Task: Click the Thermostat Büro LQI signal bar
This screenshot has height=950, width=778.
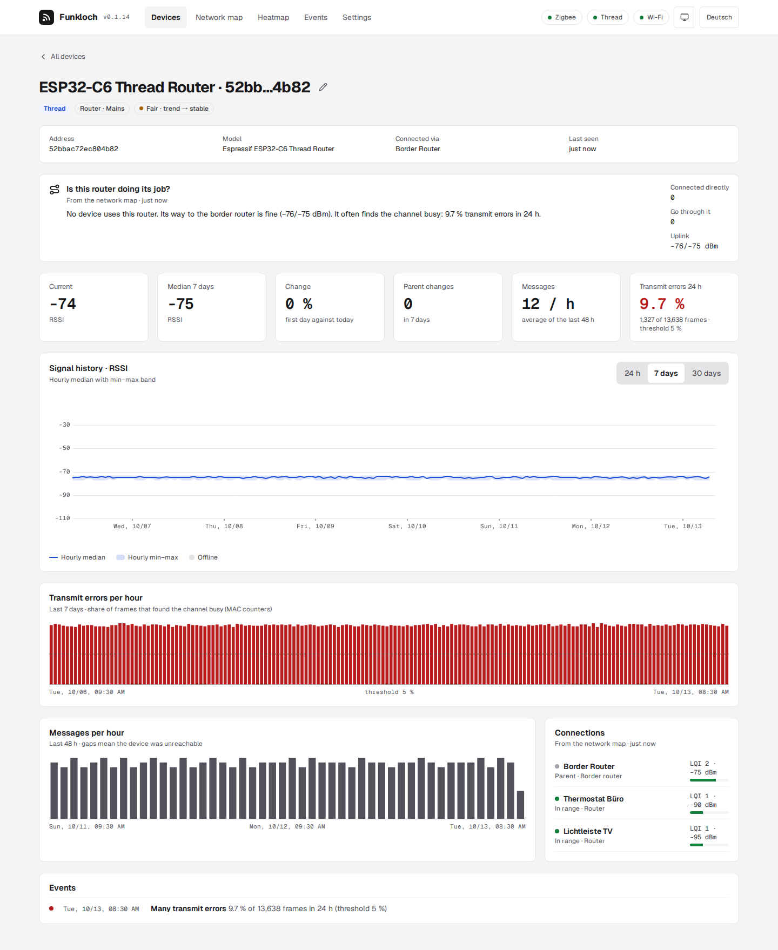Action: [x=709, y=812]
